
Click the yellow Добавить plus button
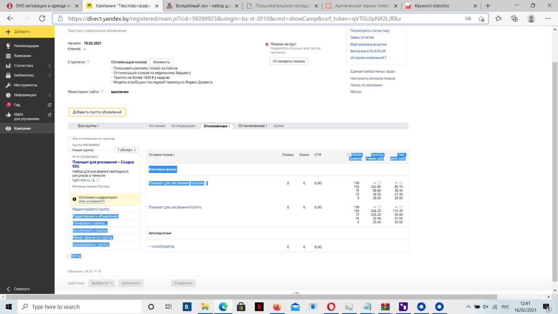point(27,31)
